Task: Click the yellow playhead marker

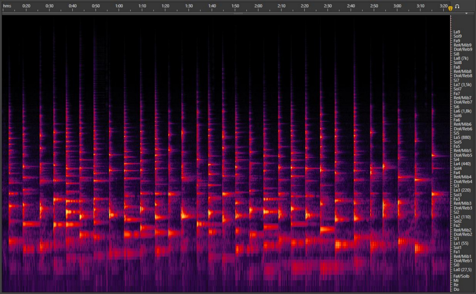Action: 450,8
